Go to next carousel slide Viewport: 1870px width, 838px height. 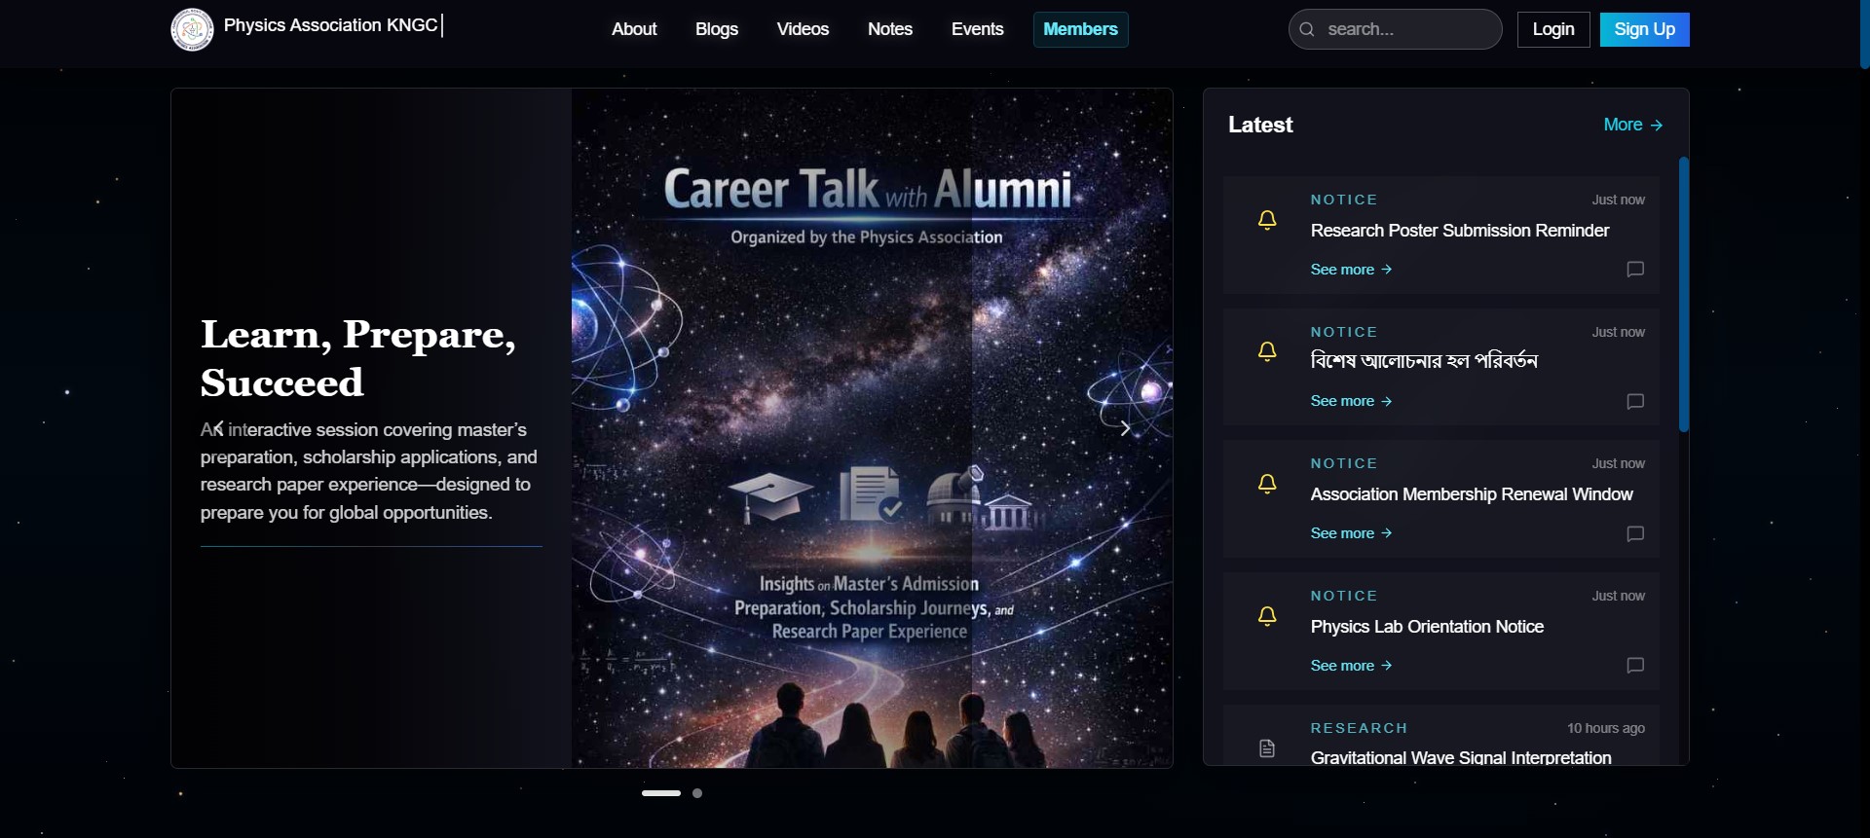click(x=1125, y=428)
